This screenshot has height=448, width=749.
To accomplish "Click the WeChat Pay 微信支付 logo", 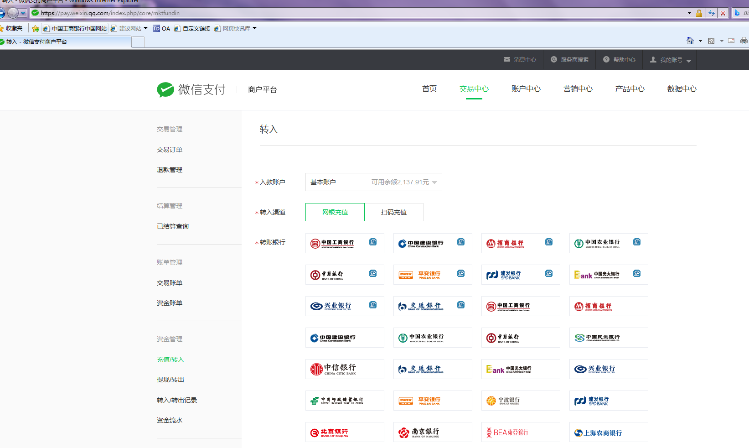I will (x=191, y=89).
